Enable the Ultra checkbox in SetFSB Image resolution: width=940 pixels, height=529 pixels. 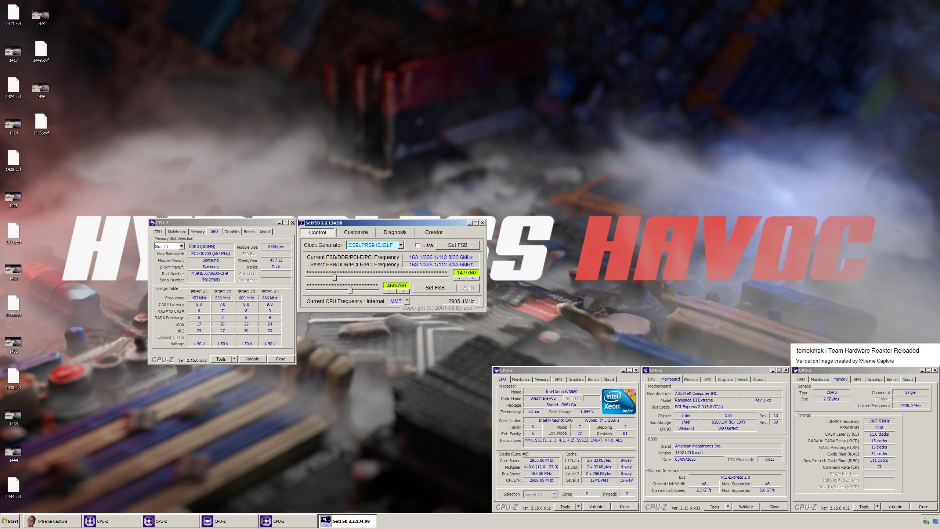[417, 245]
